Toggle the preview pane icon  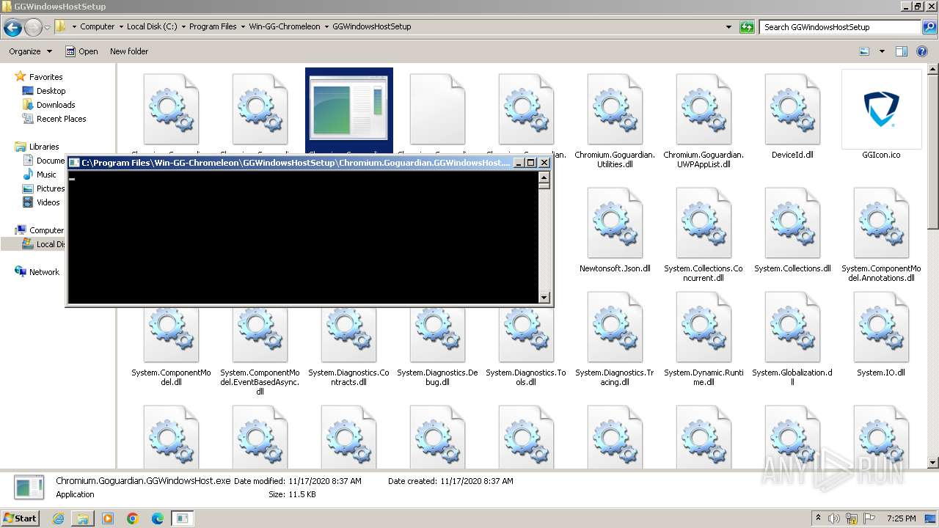point(902,51)
